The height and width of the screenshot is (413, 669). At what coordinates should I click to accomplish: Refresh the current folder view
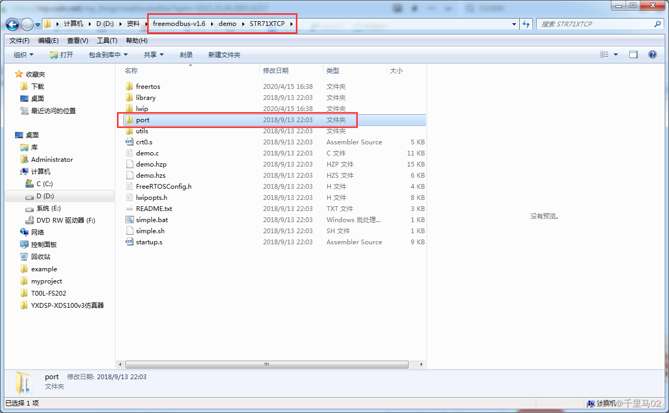click(x=526, y=24)
